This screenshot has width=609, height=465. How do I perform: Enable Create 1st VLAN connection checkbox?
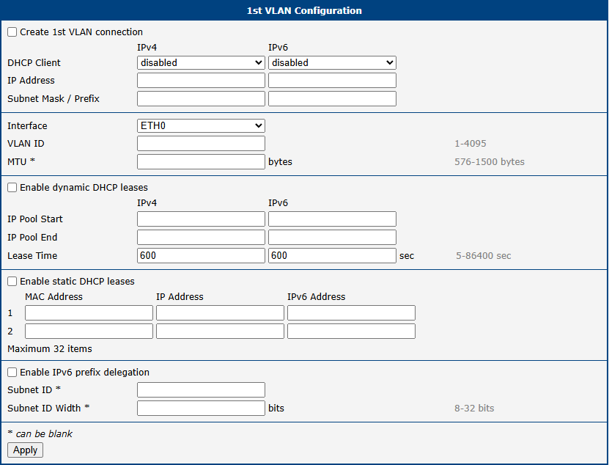(x=12, y=32)
